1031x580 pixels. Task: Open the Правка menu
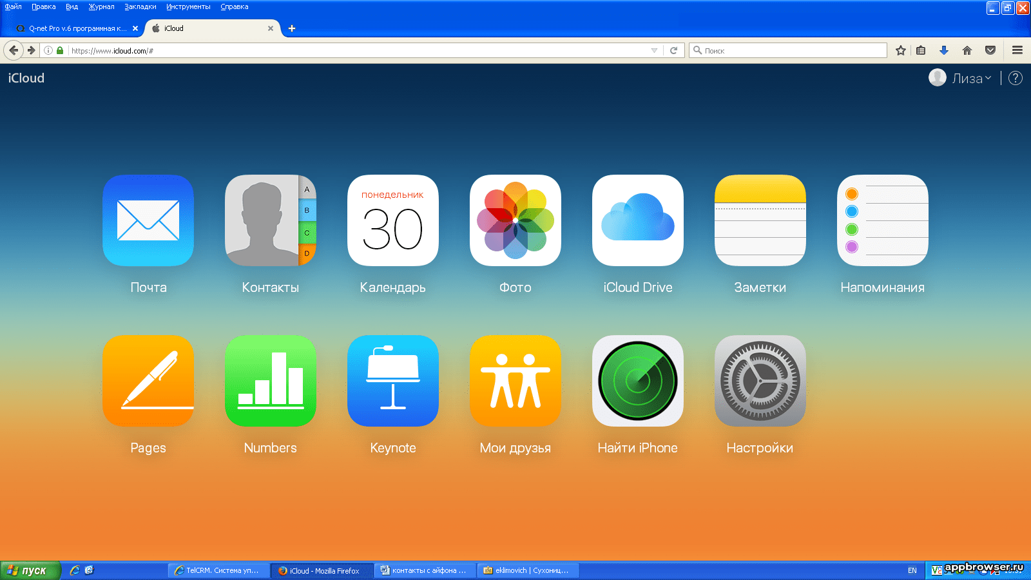[x=44, y=6]
